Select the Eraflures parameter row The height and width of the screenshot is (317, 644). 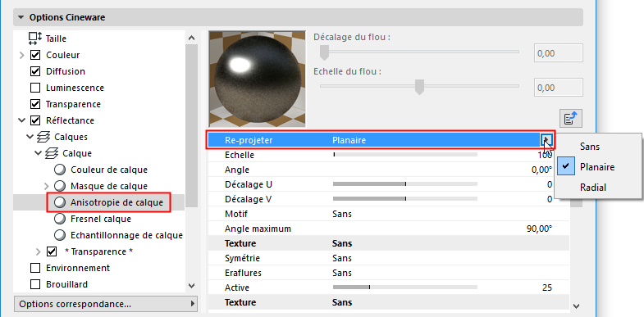389,273
